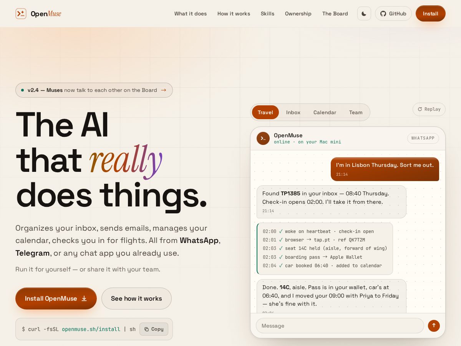The height and width of the screenshot is (346, 461).
Task: Click the 'car booked 06:40' log line
Action: [322, 266]
